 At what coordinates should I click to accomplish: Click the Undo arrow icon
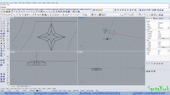click(22, 12)
